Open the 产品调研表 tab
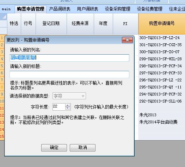The width and height of the screenshot is (185, 167). click(60, 9)
